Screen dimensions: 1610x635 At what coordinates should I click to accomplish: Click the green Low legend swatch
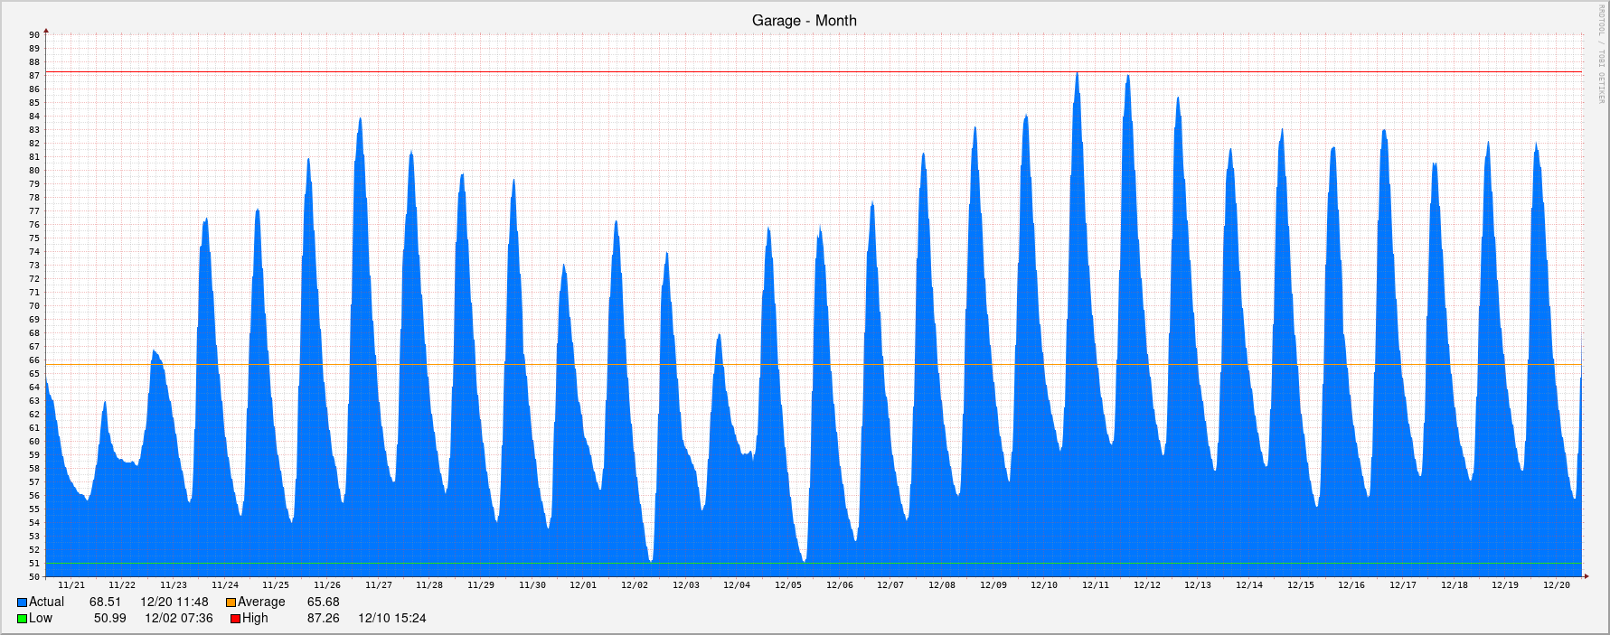click(22, 619)
